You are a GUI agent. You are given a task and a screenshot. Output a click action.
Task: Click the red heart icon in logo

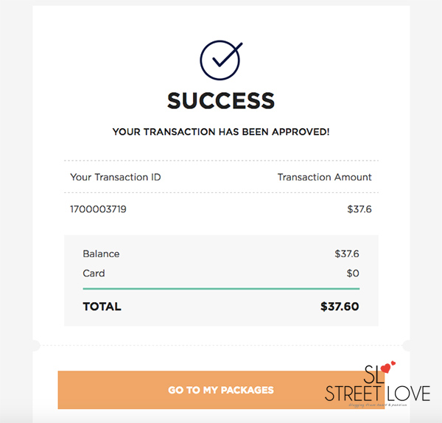point(386,368)
